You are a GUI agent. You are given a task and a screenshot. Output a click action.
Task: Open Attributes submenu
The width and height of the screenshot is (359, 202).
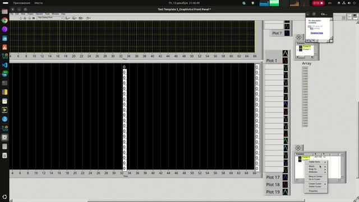(316, 172)
